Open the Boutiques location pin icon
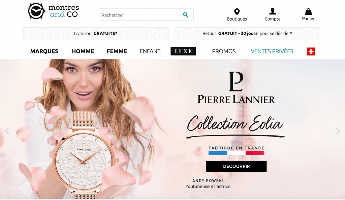This screenshot has height=200, width=345. [237, 11]
